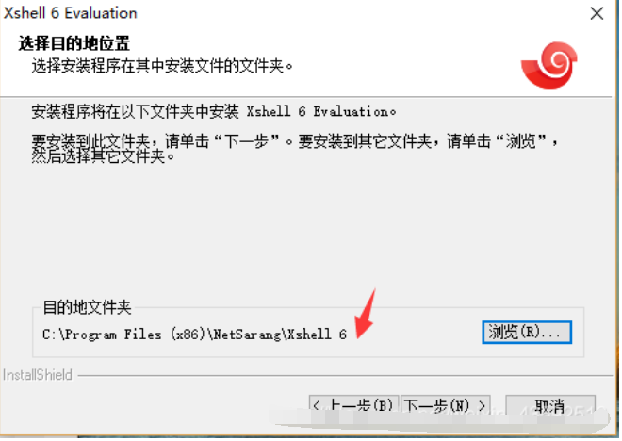The image size is (622, 441).
Task: Click the 目的地文件夹 group label
Action: [x=87, y=307]
